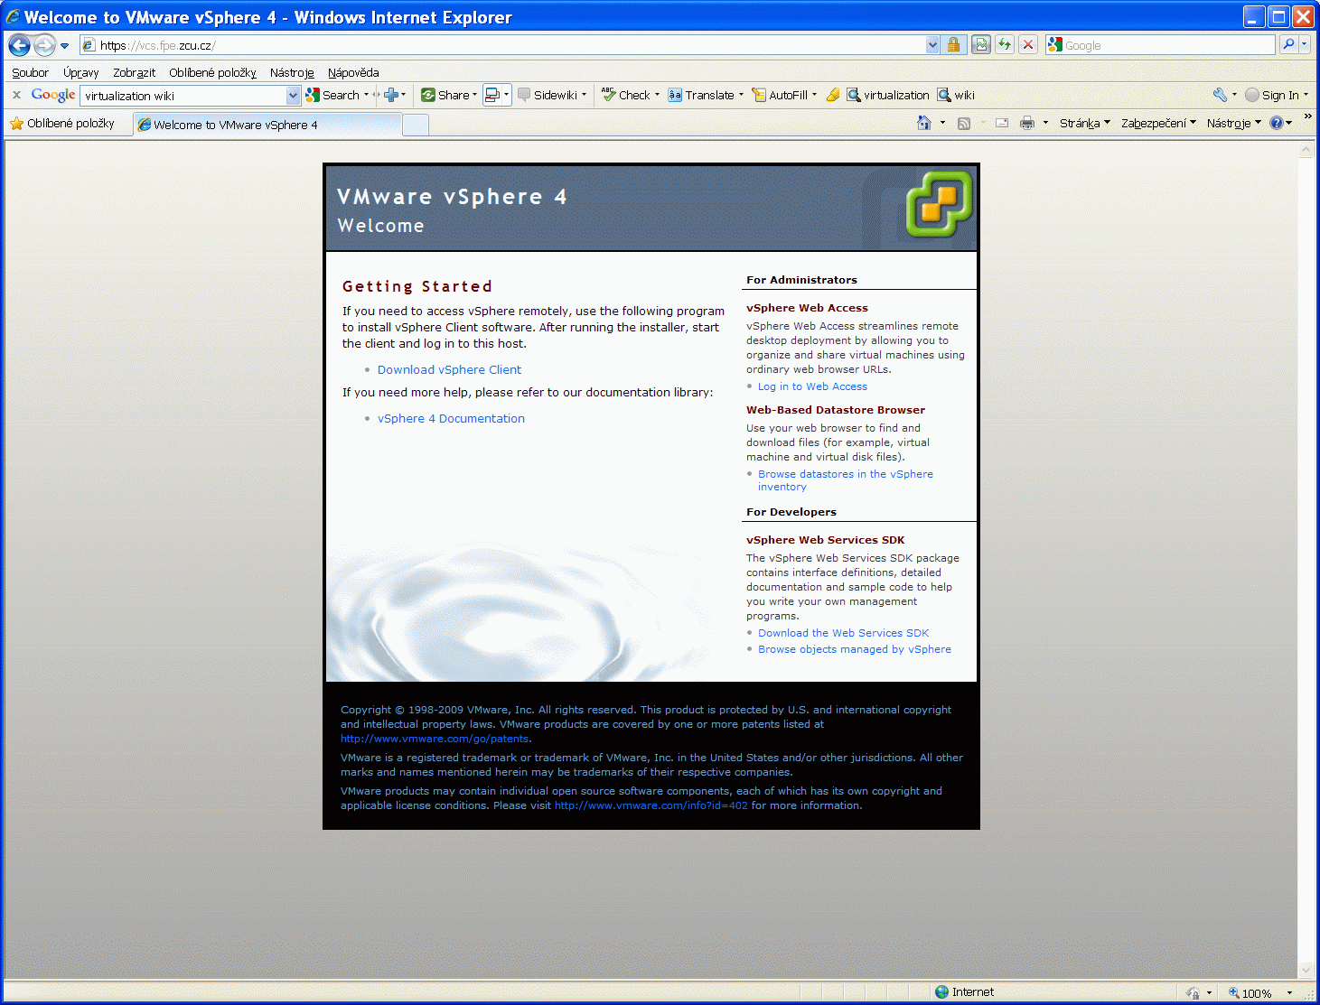Click the Google logo on the toolbar
The height and width of the screenshot is (1005, 1320).
pyautogui.click(x=53, y=95)
